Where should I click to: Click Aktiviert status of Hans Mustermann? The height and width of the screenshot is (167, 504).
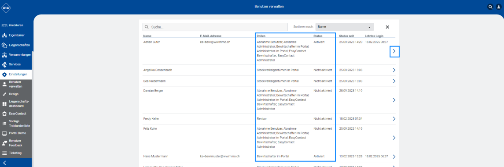pos(319,156)
